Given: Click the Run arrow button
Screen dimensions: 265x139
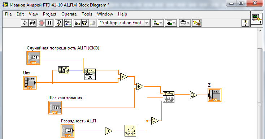Looking at the screenshot, I should tap(25, 23).
